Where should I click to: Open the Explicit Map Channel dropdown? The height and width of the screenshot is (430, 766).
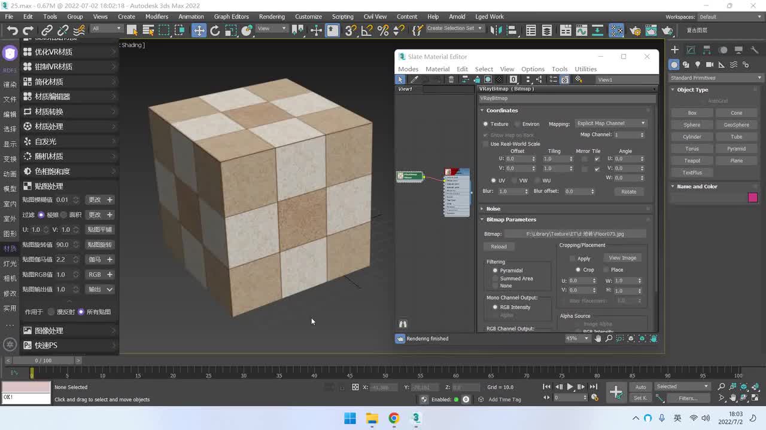610,124
